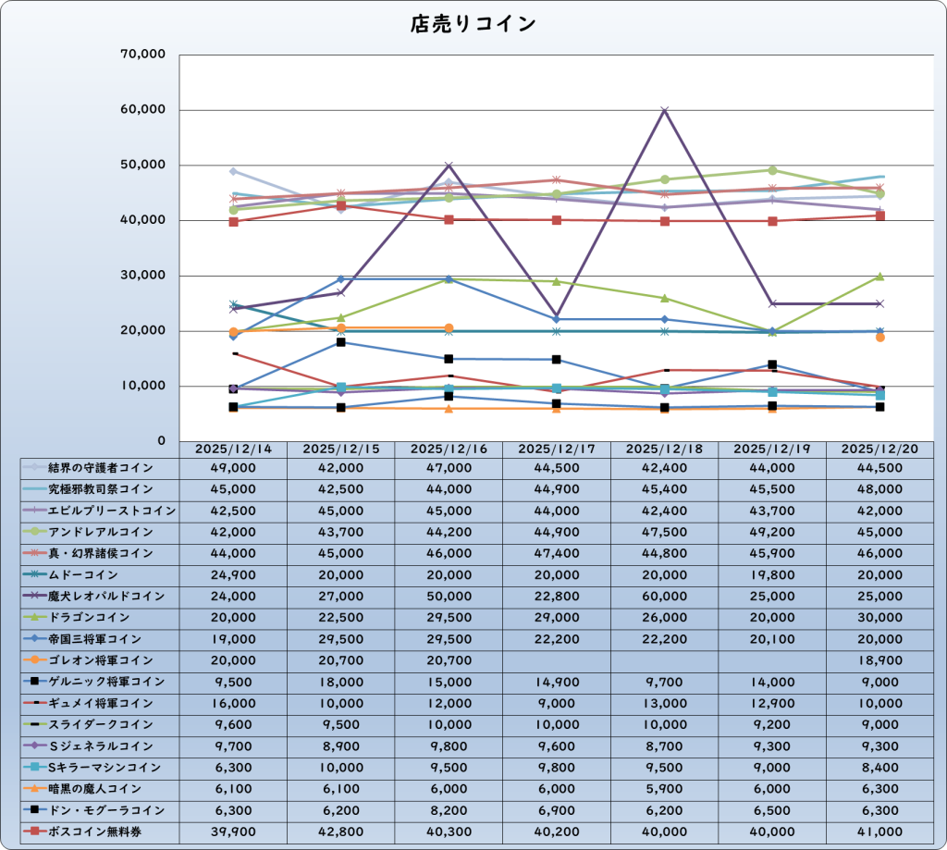This screenshot has width=947, height=850.
Task: Select the 49,200 cell in the アンドレアルコイン row
Action: [772, 532]
